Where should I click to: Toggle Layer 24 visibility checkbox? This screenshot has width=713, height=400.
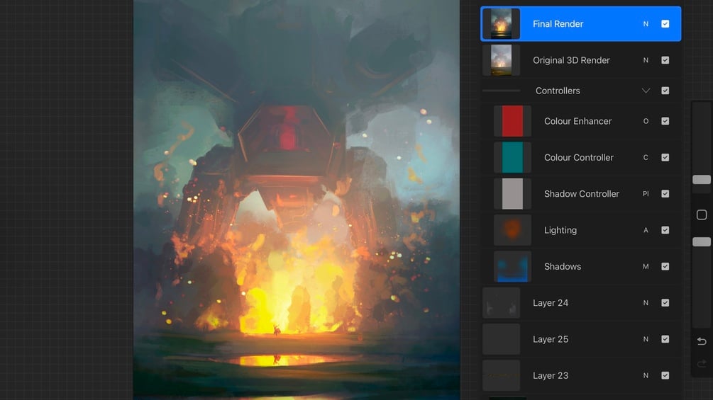[x=665, y=302]
